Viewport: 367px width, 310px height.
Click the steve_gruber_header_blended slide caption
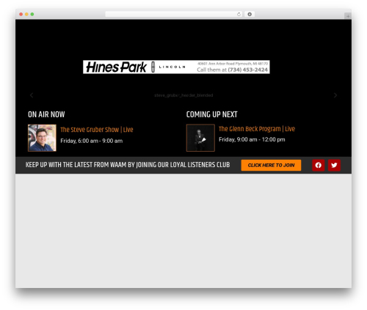pos(183,95)
